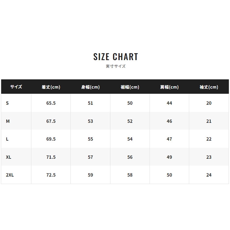The height and width of the screenshot is (230, 230).
Task: Click the 身幅(cm) column header
Action: point(90,87)
